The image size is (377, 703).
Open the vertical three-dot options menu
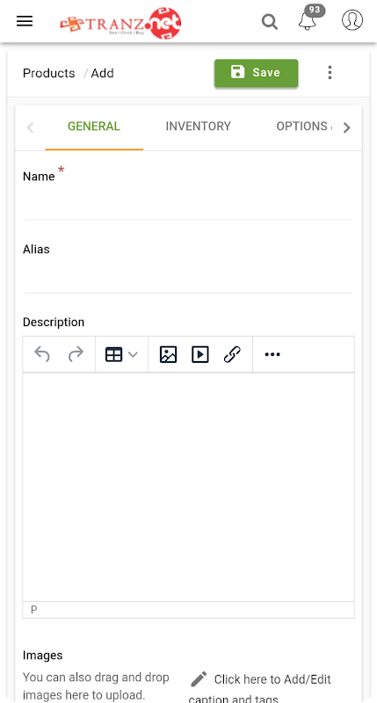click(330, 73)
